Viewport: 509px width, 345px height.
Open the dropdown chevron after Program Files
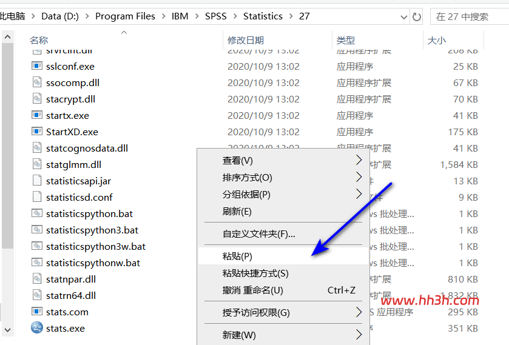[x=163, y=16]
